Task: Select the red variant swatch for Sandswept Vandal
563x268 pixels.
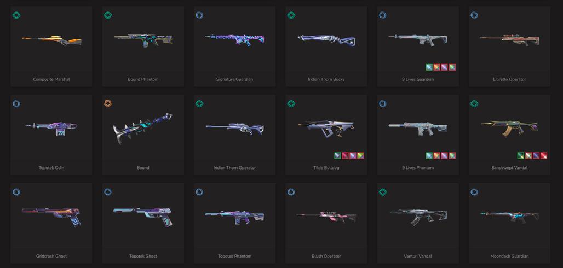Action: point(544,156)
